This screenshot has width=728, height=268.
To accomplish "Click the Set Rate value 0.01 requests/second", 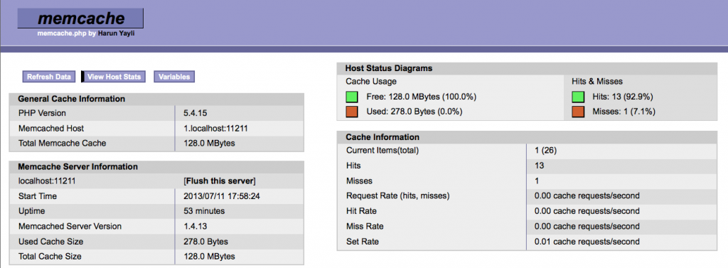I will [x=587, y=242].
